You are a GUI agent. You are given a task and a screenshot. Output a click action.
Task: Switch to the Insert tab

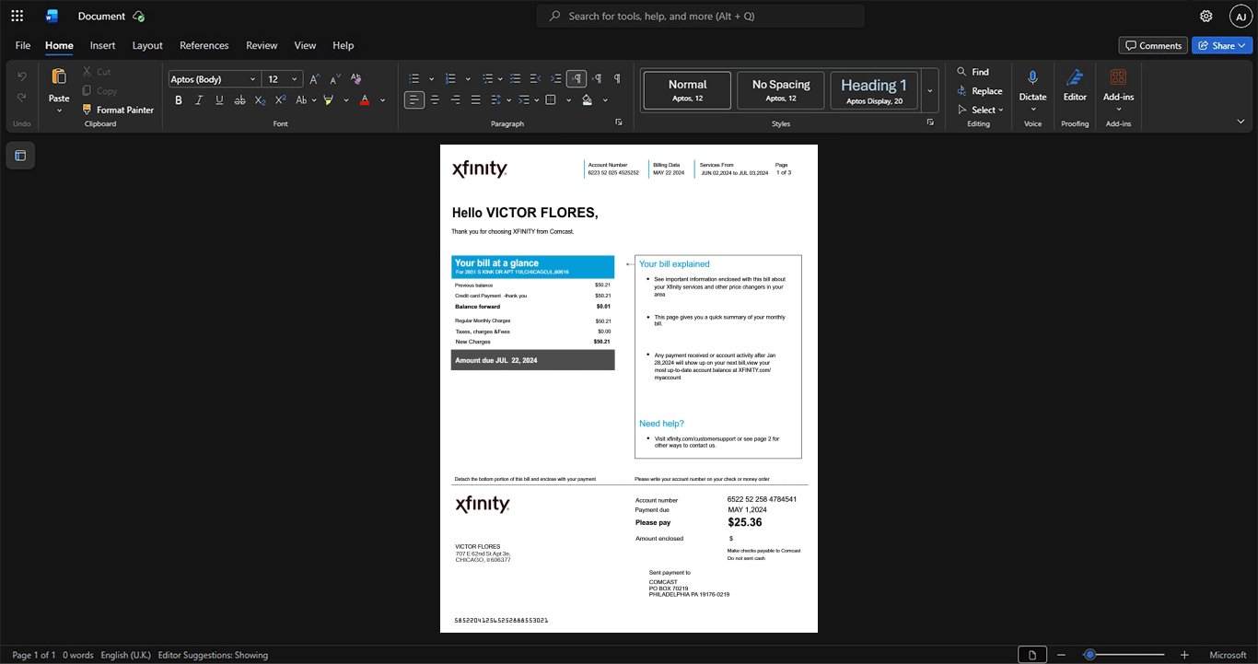click(102, 45)
